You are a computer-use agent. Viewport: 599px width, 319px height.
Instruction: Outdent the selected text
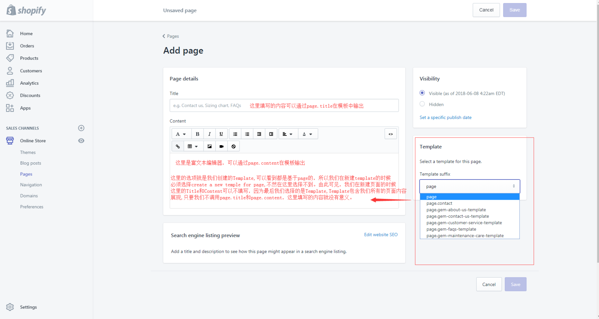click(259, 134)
